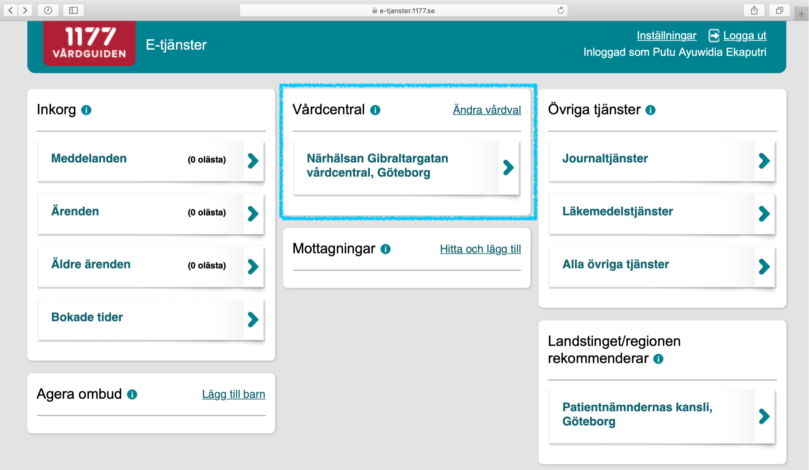The height and width of the screenshot is (470, 809).
Task: Click the info icon beside Mottagningar
Action: [385, 249]
